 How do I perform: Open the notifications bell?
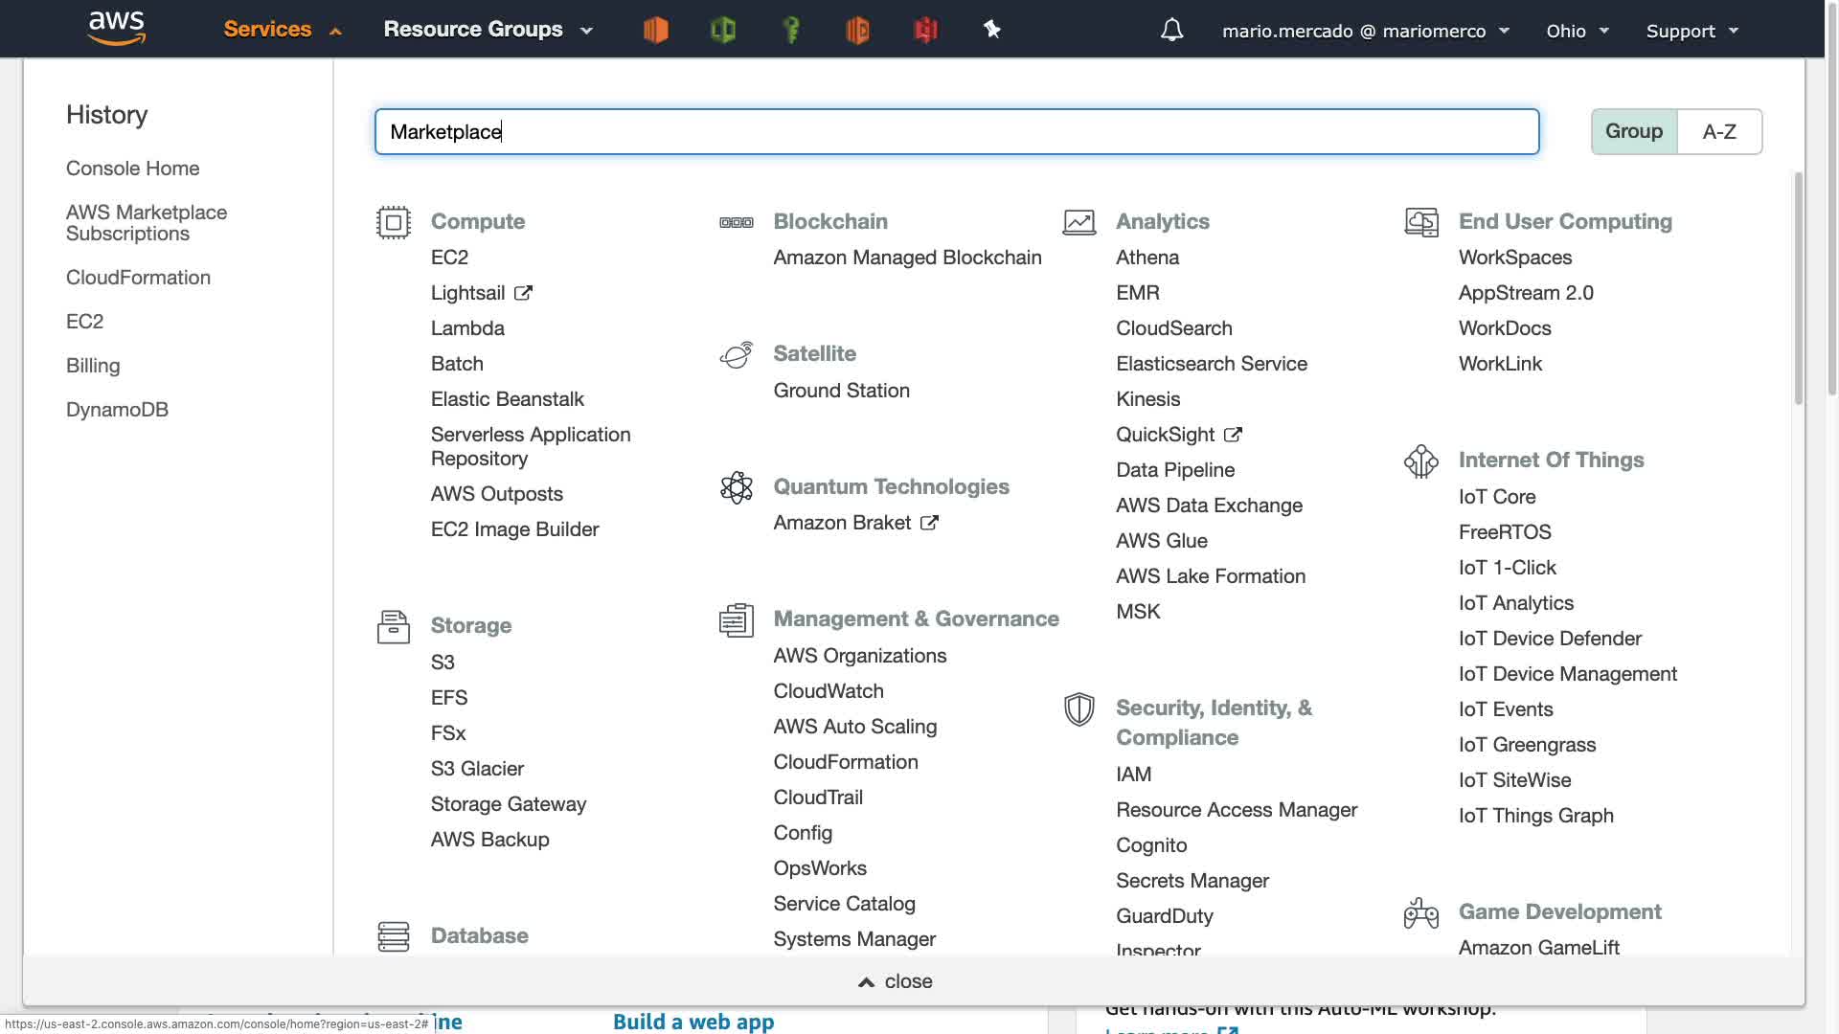[1171, 31]
